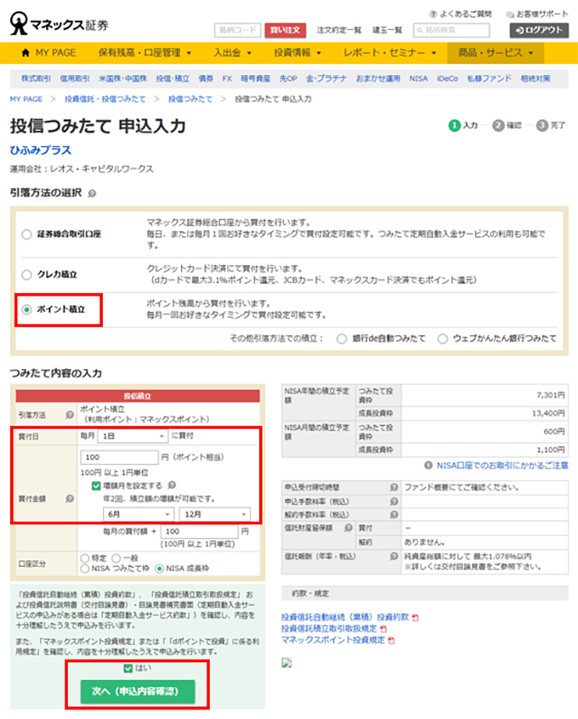Viewport: 578px width, 719px height.
Task: Focus the 銘柄コード input field
Action: click(x=238, y=31)
